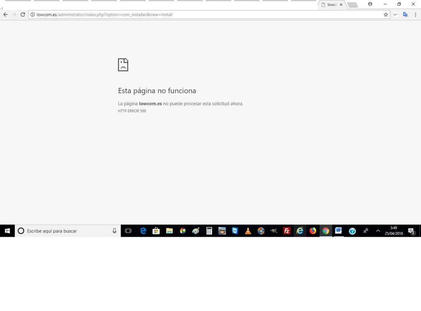421x311 pixels.
Task: Open Task View
Action: [128, 231]
